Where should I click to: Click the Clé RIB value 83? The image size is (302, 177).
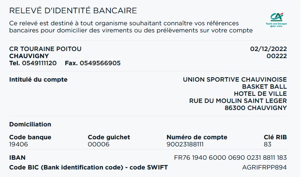pyautogui.click(x=267, y=144)
